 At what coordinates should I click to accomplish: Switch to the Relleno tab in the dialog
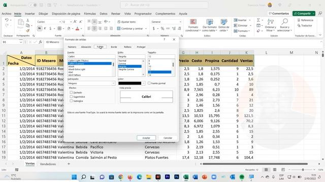127,47
